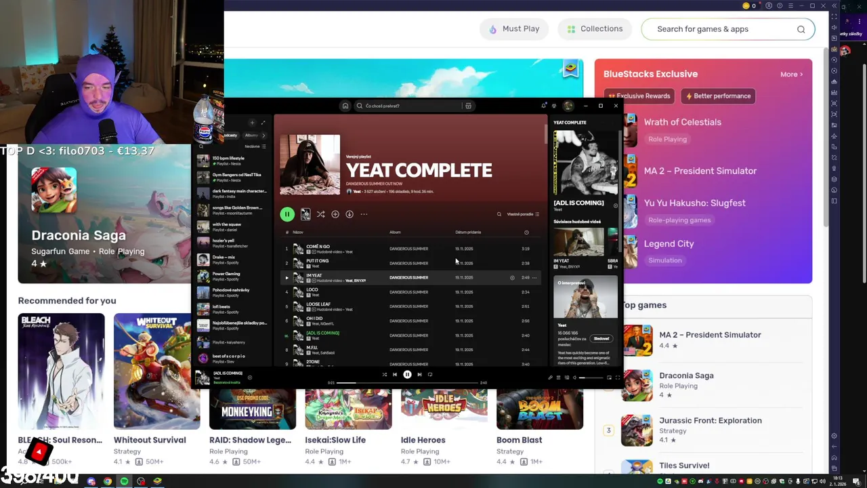Open Spotify profile avatar menu
This screenshot has width=867, height=488.
[568, 106]
